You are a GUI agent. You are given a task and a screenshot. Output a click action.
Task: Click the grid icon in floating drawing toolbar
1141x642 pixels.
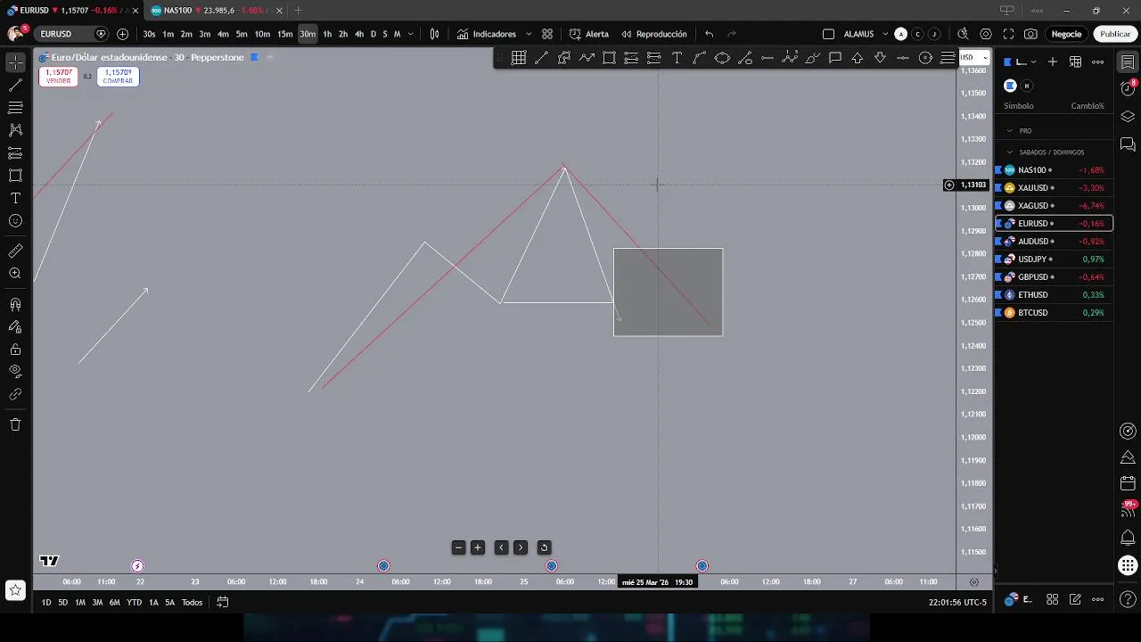point(519,58)
